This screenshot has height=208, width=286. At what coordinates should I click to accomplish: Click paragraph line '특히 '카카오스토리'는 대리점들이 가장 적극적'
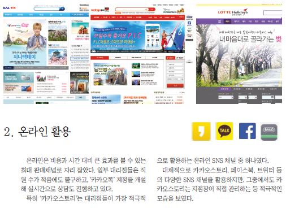[x=86, y=198]
